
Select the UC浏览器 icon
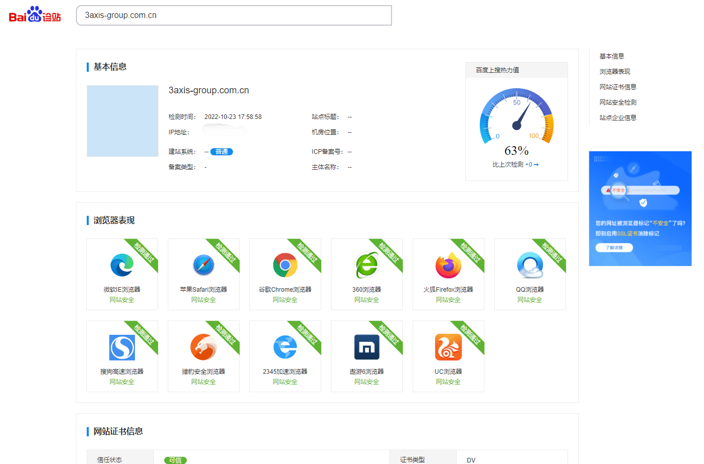coord(448,347)
